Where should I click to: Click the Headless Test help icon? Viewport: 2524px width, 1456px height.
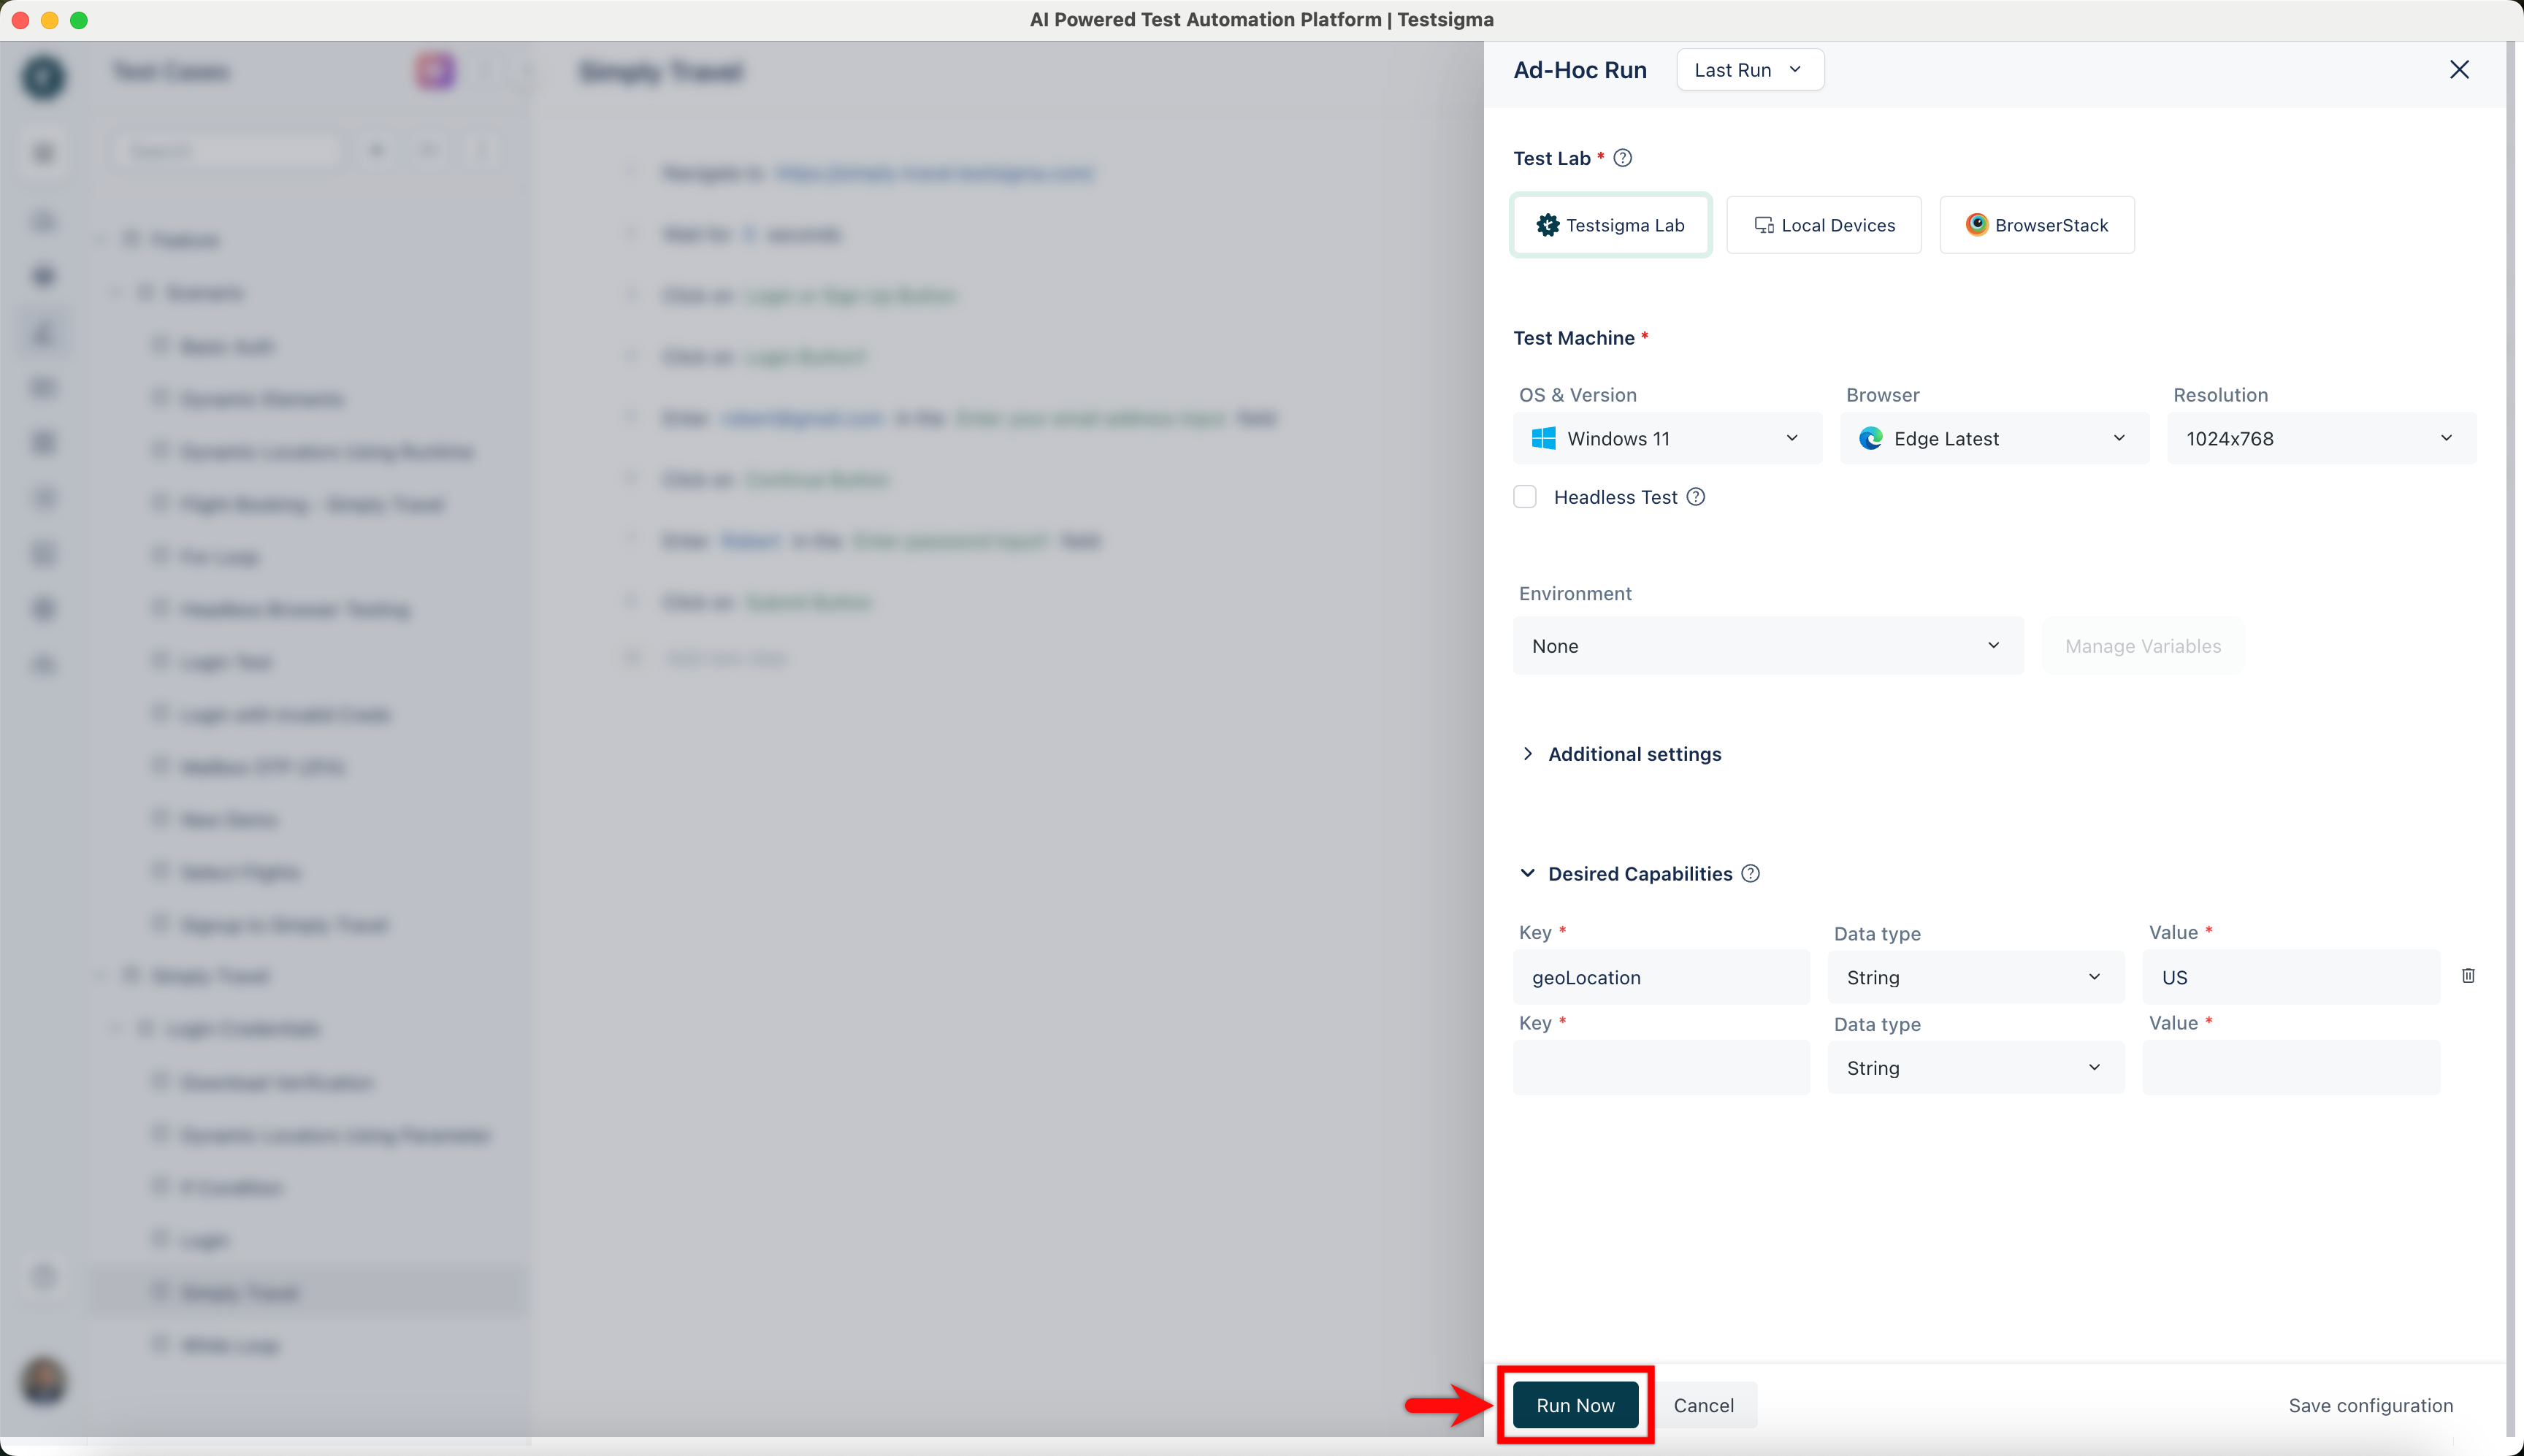[1696, 497]
